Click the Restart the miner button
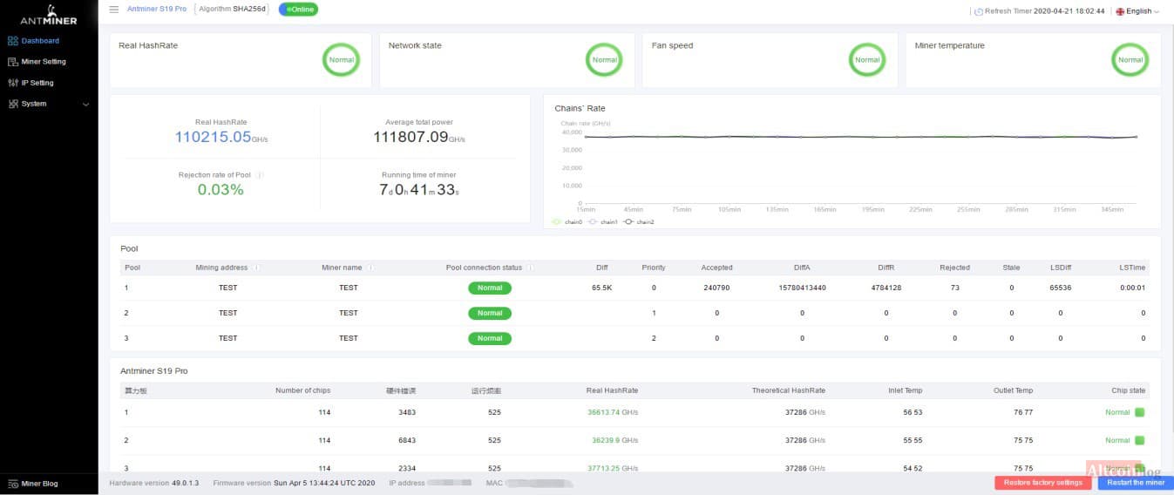 click(1136, 483)
